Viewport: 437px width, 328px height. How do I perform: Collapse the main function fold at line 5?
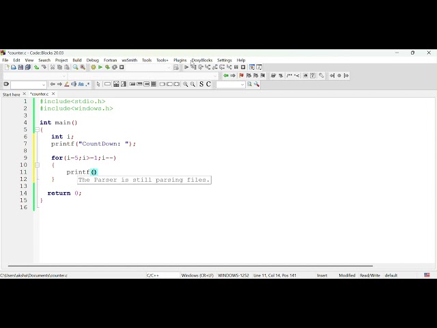tap(37, 130)
